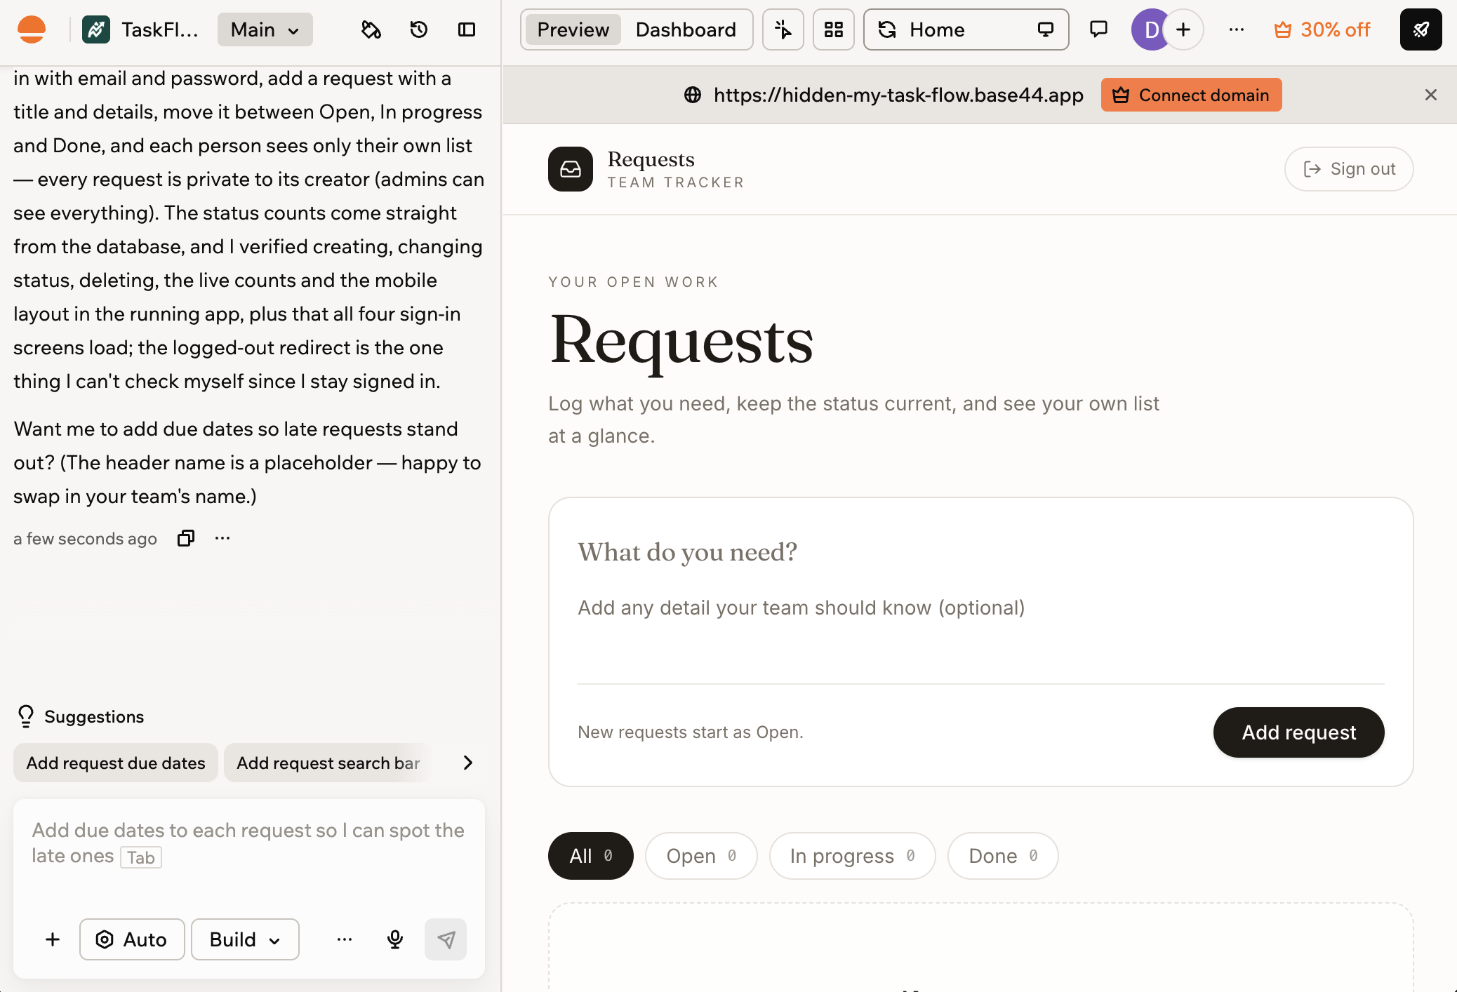Open the paint bucket theme icon
Viewport: 1457px width, 992px height.
tap(371, 29)
